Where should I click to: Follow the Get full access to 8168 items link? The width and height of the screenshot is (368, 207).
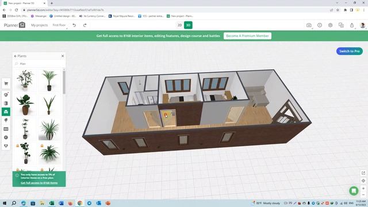click(39, 183)
